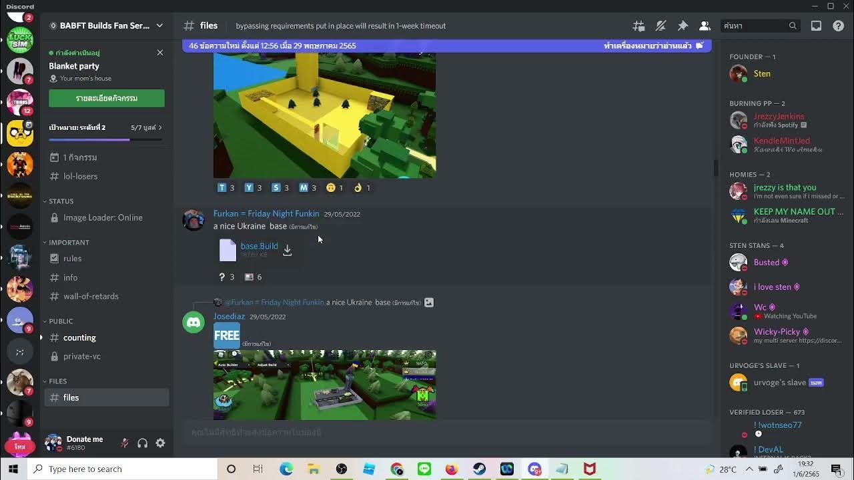This screenshot has width=854, height=480.
Task: Select the files channel
Action: point(107,397)
